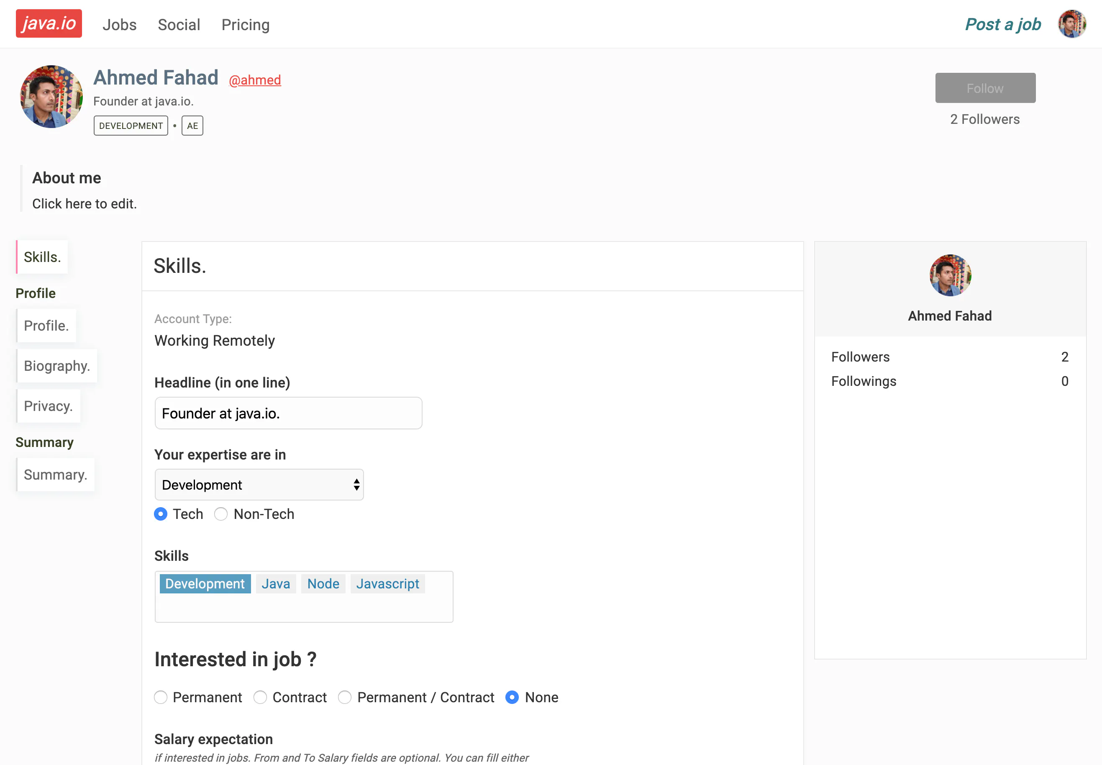Click the 'Working Remotely' account type text
Screen dimensions: 1102x765
tap(215, 340)
